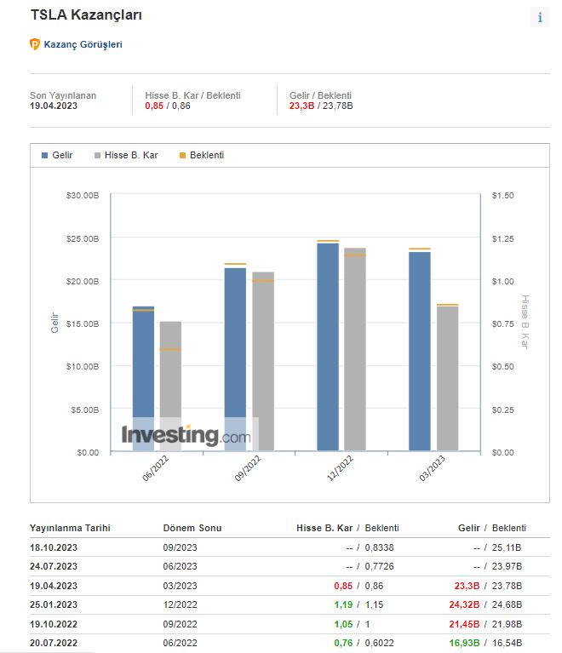Click the 12/2022 x-axis label
Image resolution: width=562 pixels, height=653 pixels.
click(x=340, y=468)
